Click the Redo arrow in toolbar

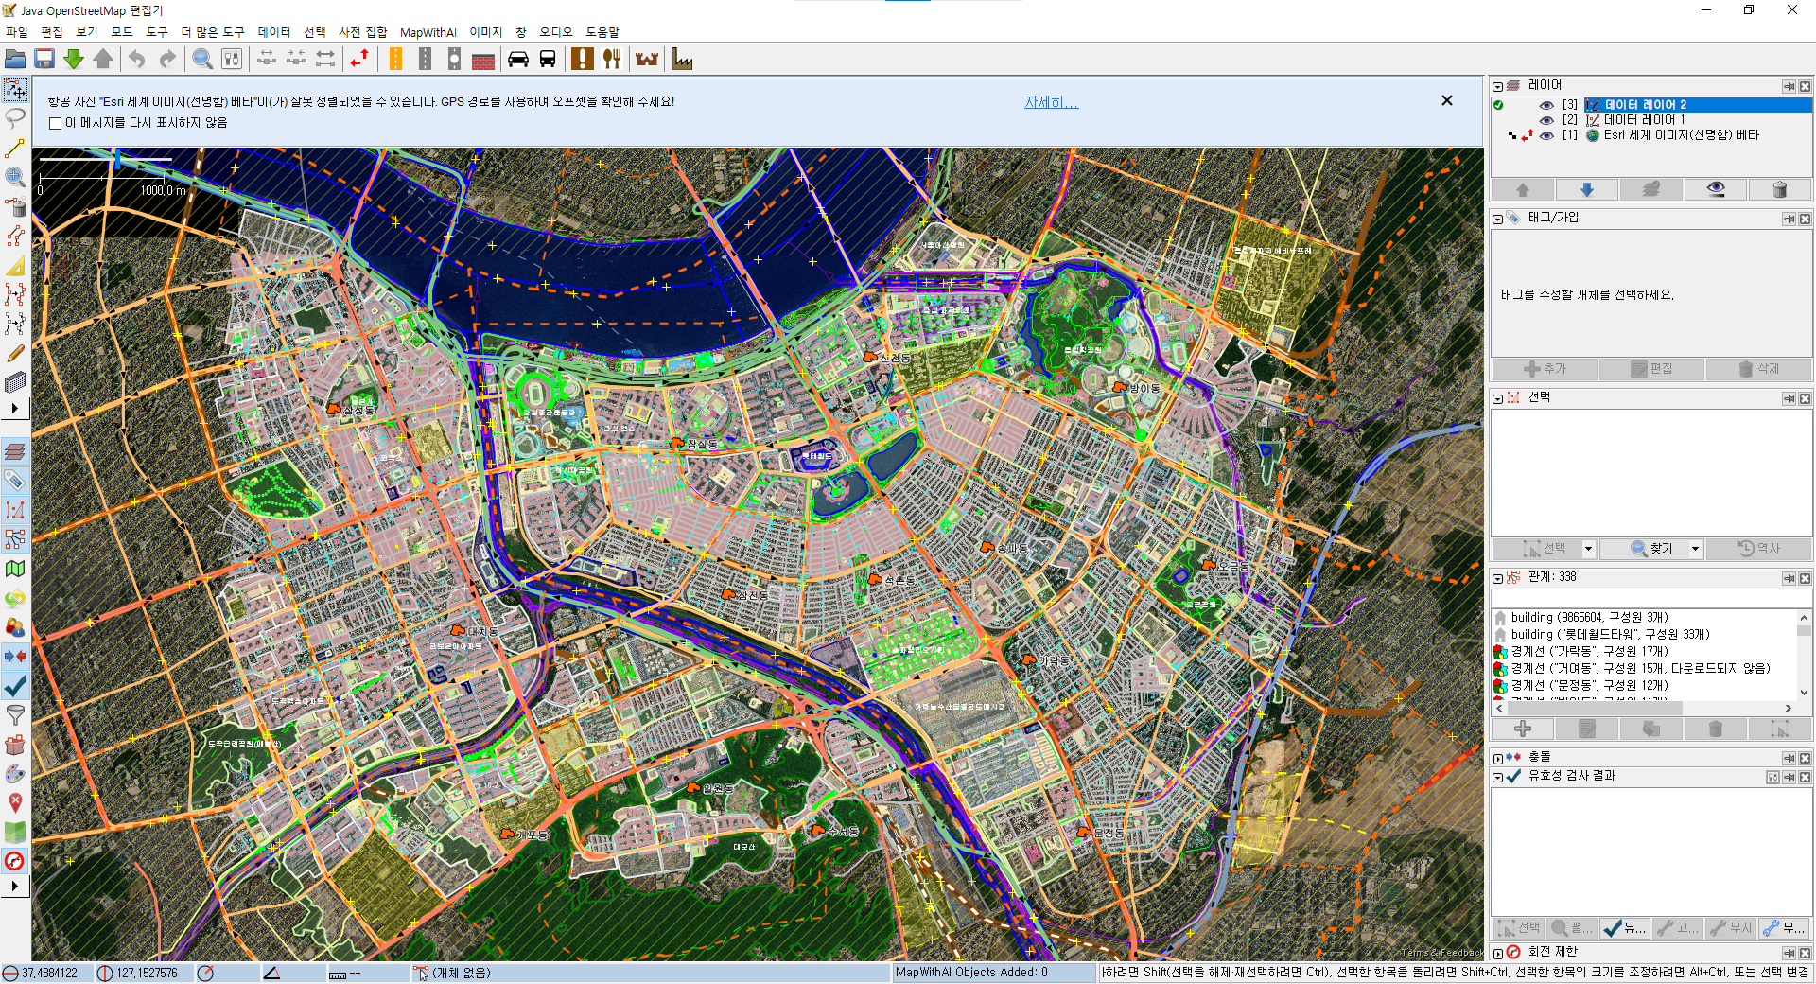click(x=167, y=60)
